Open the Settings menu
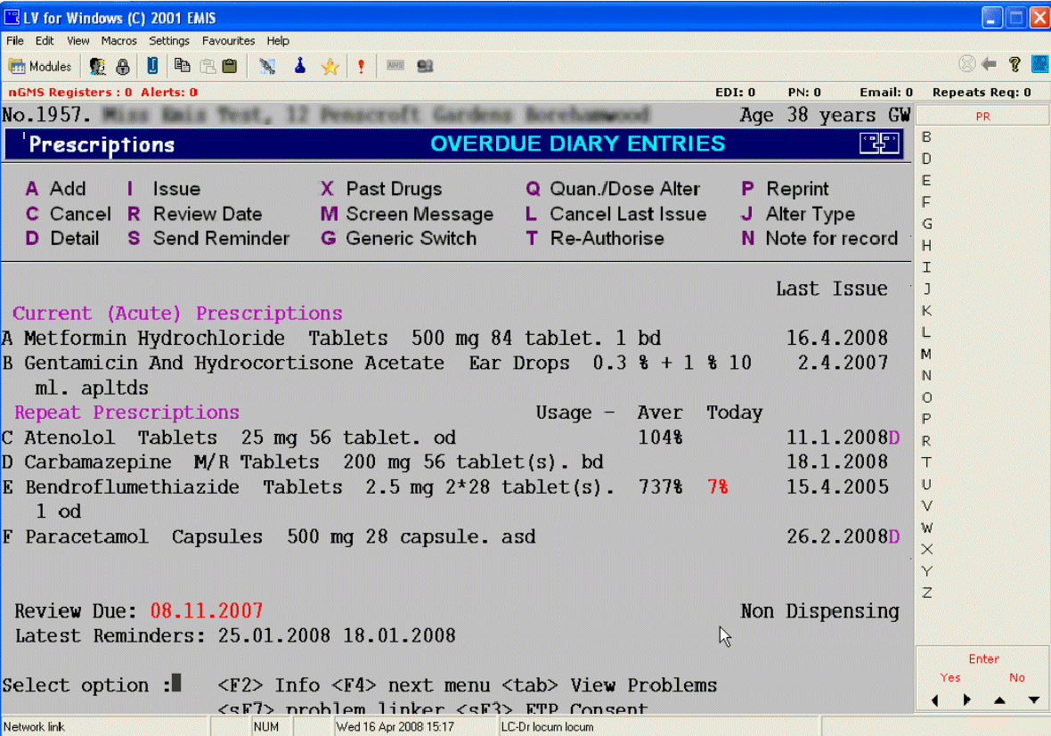Image resolution: width=1051 pixels, height=736 pixels. 169,41
